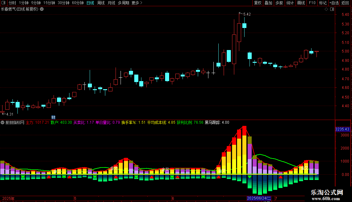Add stock via +自选 button
The height and width of the screenshot is (202, 352).
pos(334,3)
